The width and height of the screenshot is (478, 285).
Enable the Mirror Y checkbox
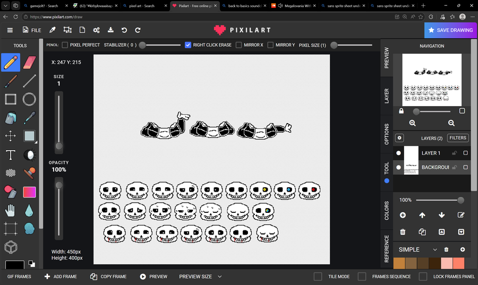click(x=270, y=45)
